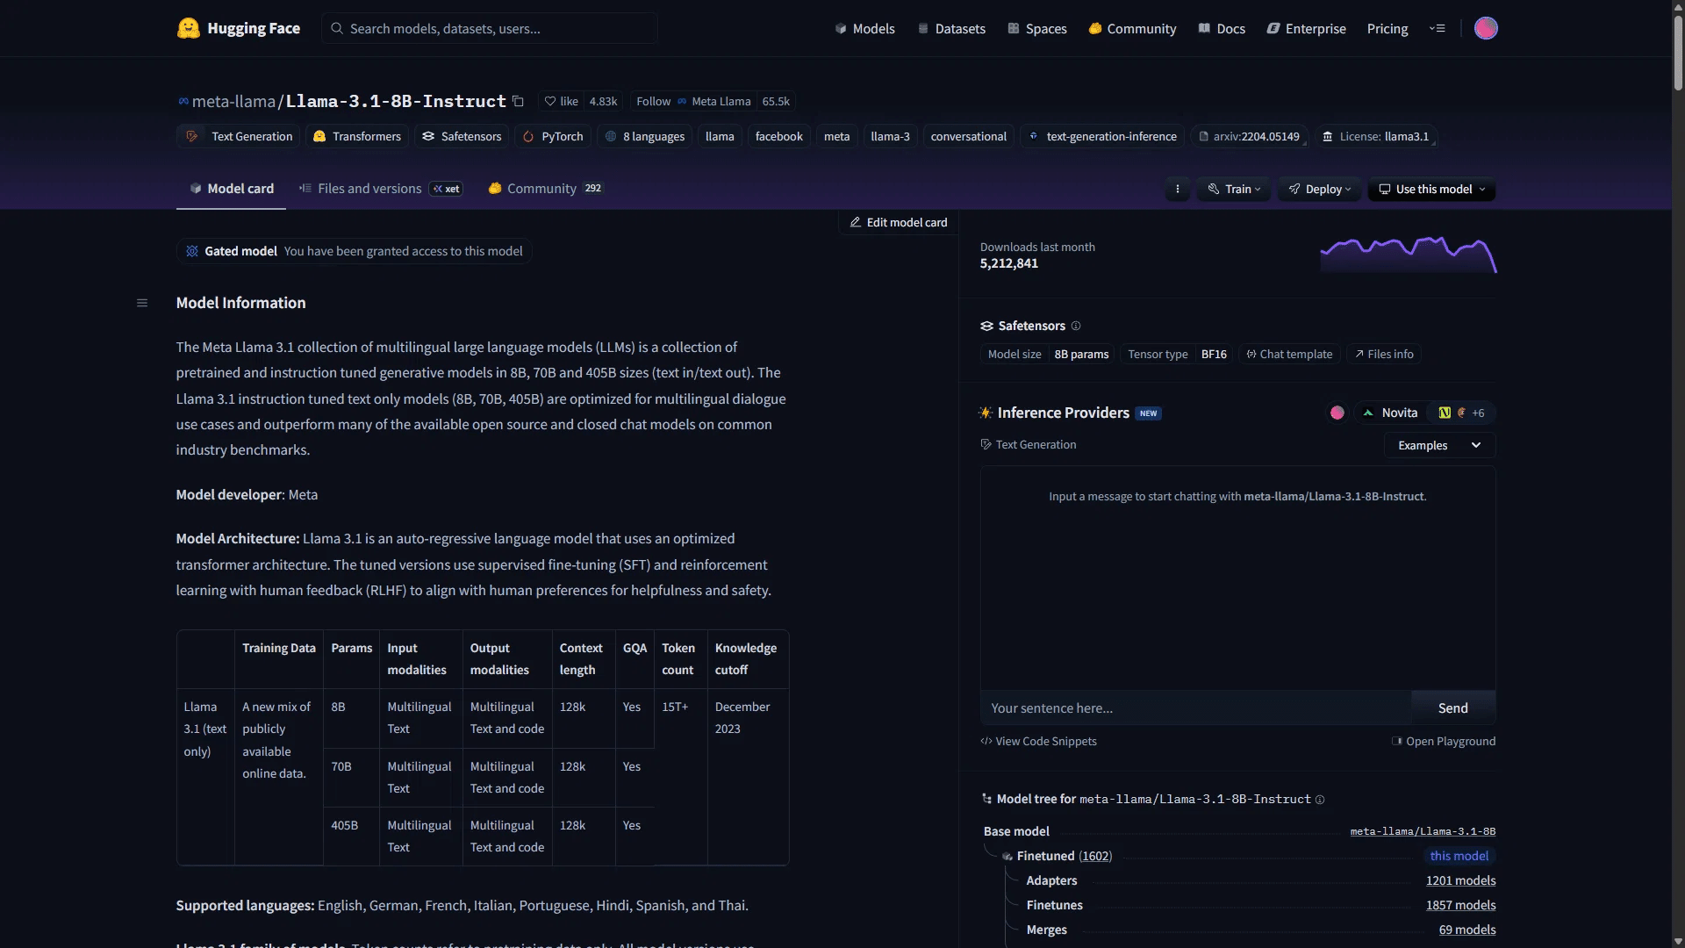The image size is (1685, 948).
Task: Open View Code Snippets
Action: 1039,741
